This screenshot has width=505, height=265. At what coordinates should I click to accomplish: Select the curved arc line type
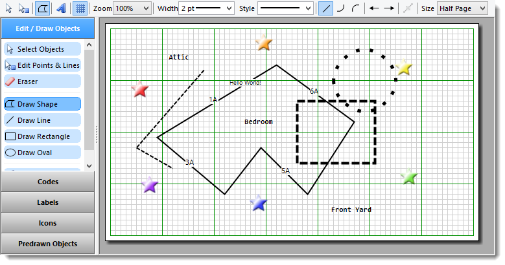(x=355, y=8)
